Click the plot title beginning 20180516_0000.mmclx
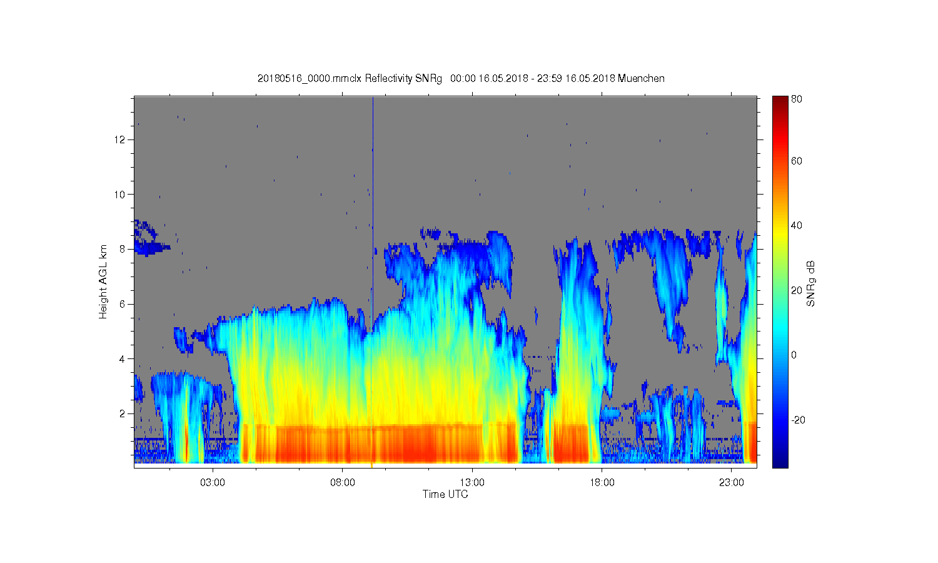 [461, 79]
